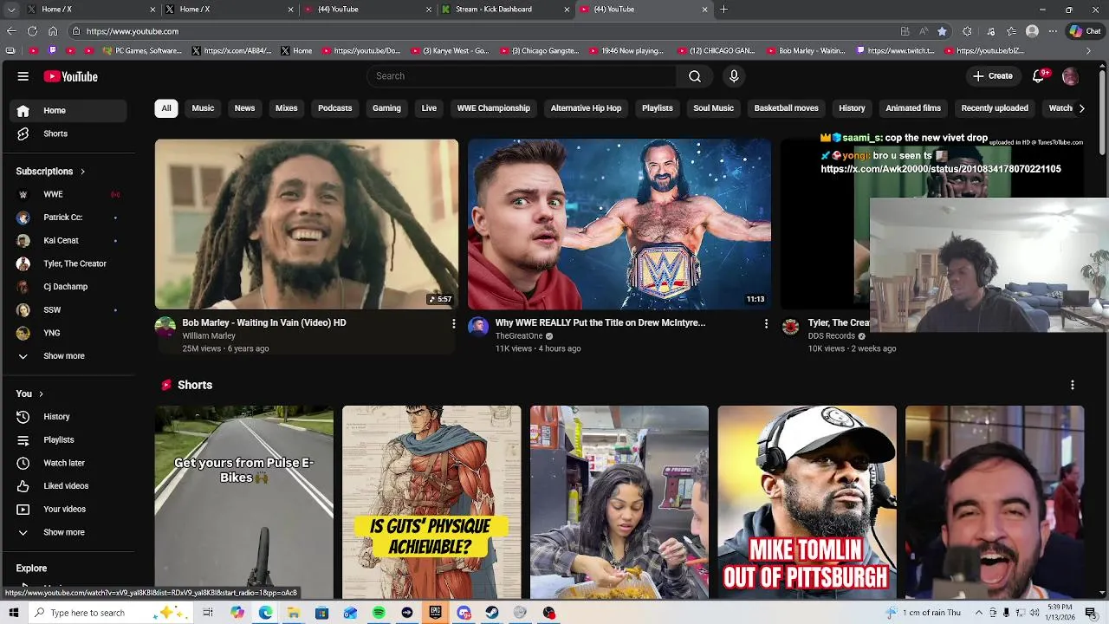Open options for Drew McIntyre video
Screen dimensions: 1109x624
(x=766, y=323)
